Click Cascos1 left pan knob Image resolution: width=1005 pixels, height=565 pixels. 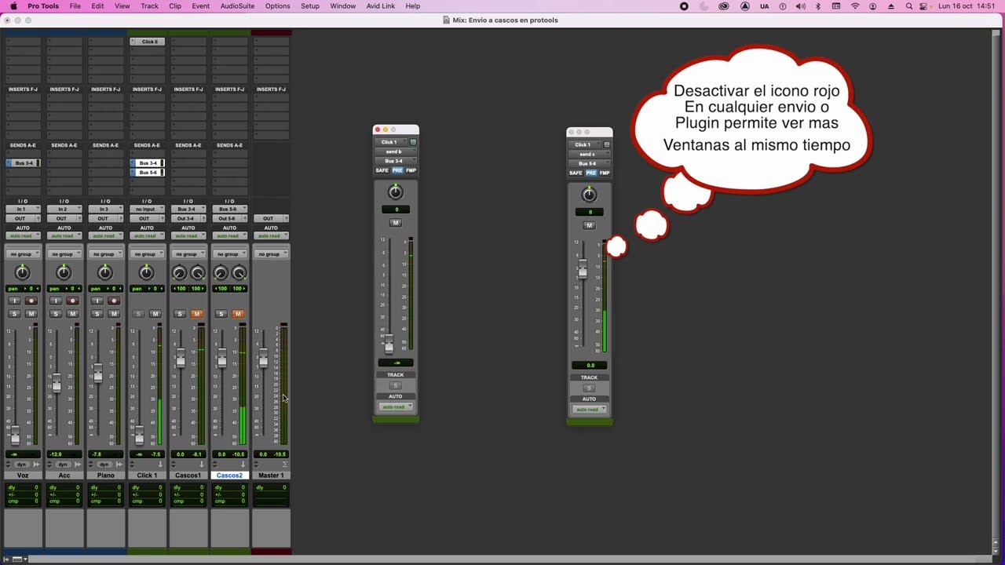179,273
